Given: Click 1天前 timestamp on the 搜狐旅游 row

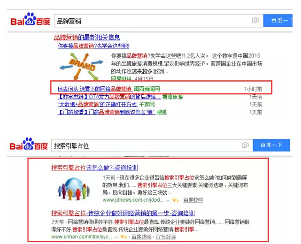Looking at the screenshot, I should [256, 97].
